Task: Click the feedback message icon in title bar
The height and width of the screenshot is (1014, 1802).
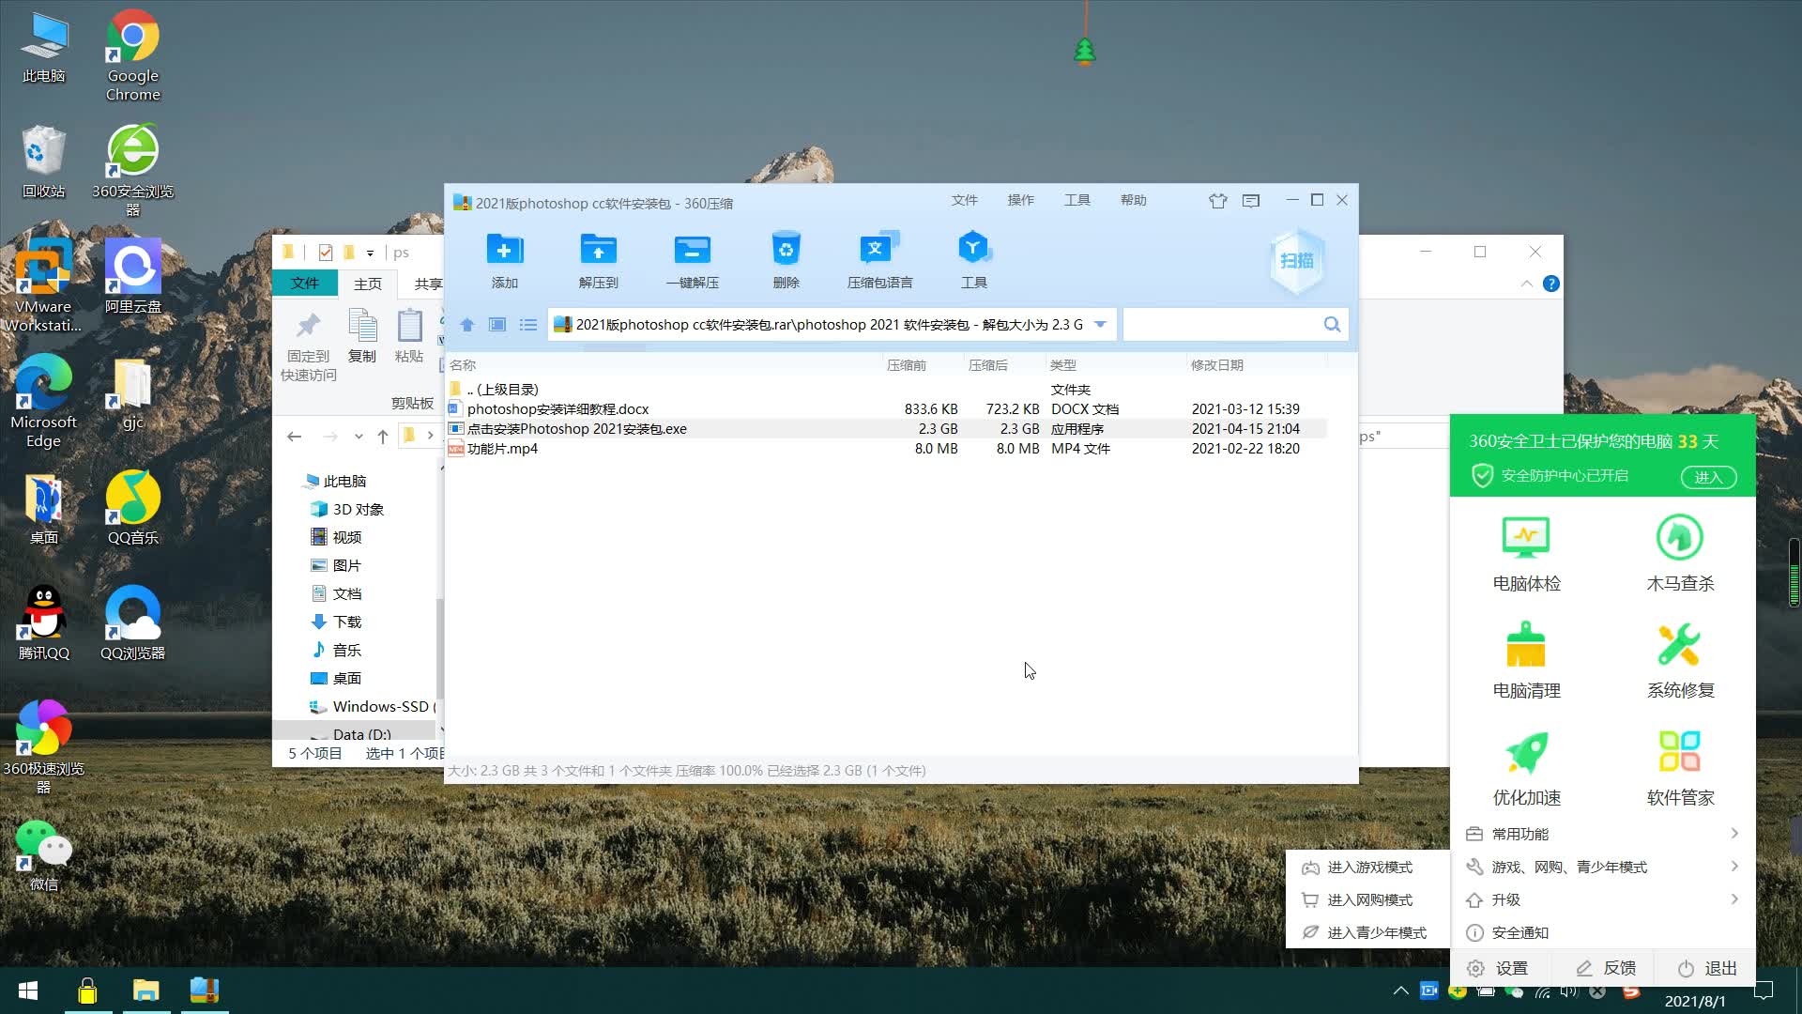Action: coord(1250,200)
